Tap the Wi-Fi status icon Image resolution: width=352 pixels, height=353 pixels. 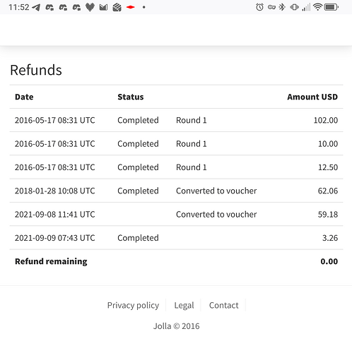[317, 7]
